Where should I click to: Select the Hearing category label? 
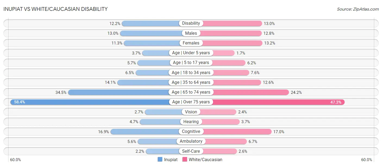[x=191, y=122]
